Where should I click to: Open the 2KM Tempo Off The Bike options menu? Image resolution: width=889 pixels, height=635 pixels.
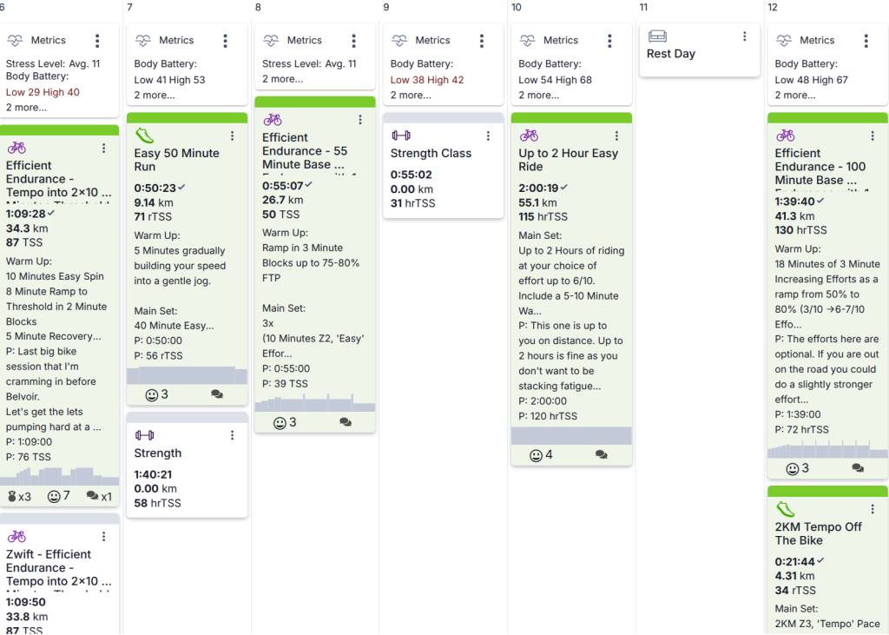point(873,509)
